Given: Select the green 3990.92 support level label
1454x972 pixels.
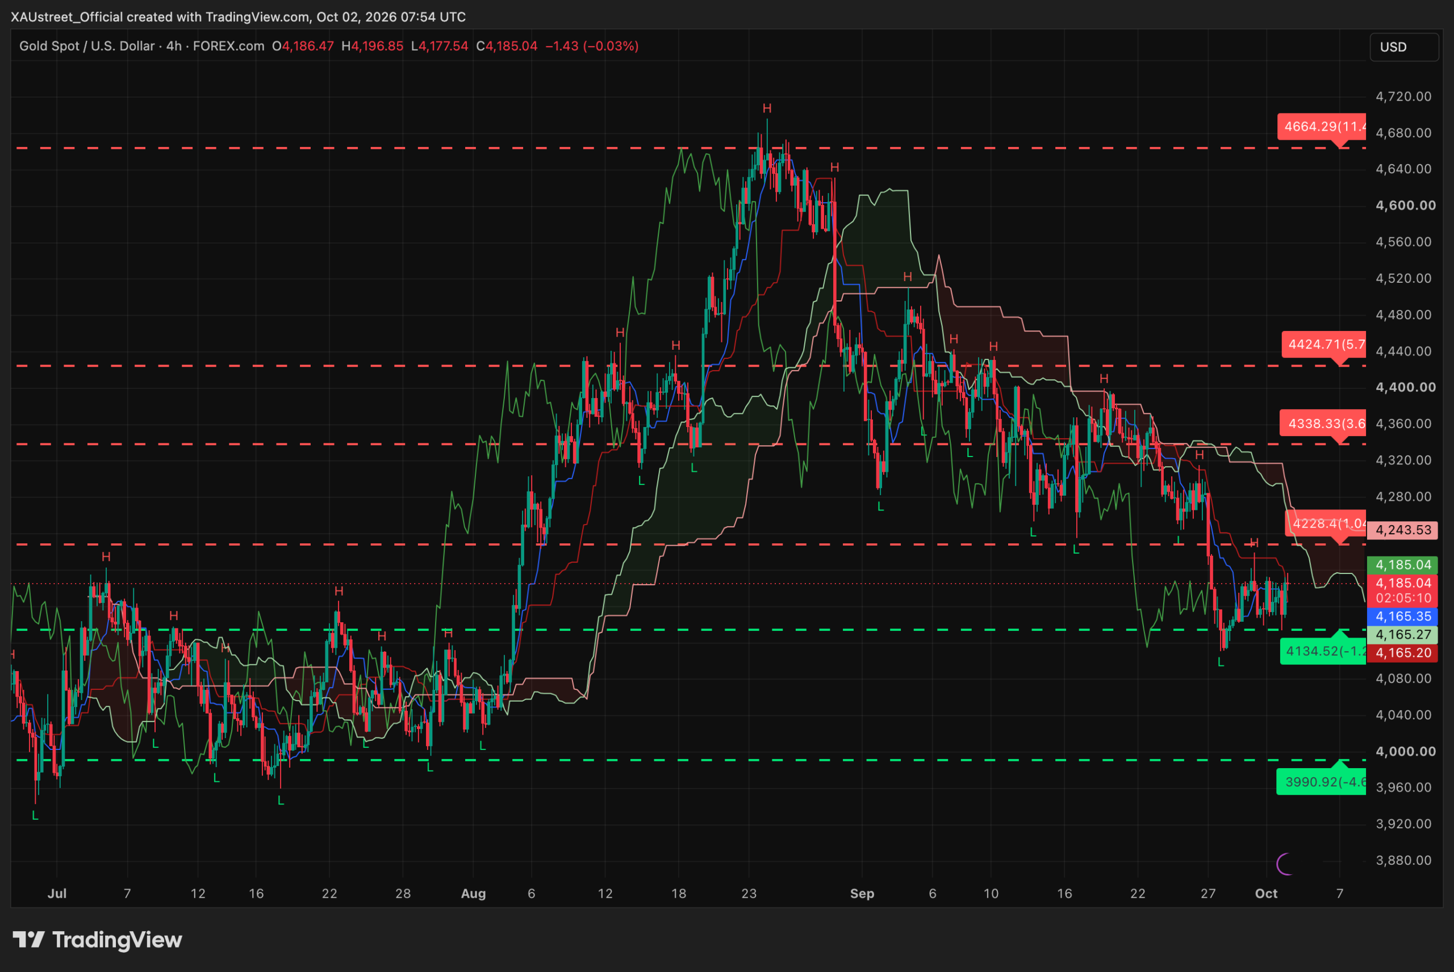Looking at the screenshot, I should (1321, 782).
